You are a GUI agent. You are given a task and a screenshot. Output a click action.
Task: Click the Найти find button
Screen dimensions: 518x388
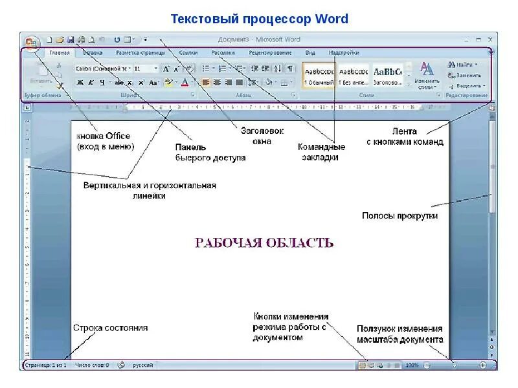coord(462,65)
